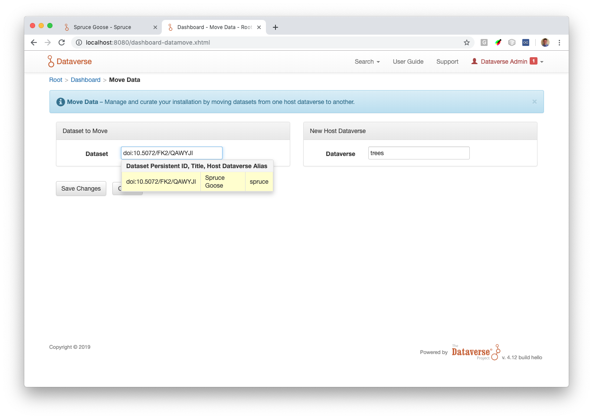Go to Root breadcrumb

click(56, 80)
